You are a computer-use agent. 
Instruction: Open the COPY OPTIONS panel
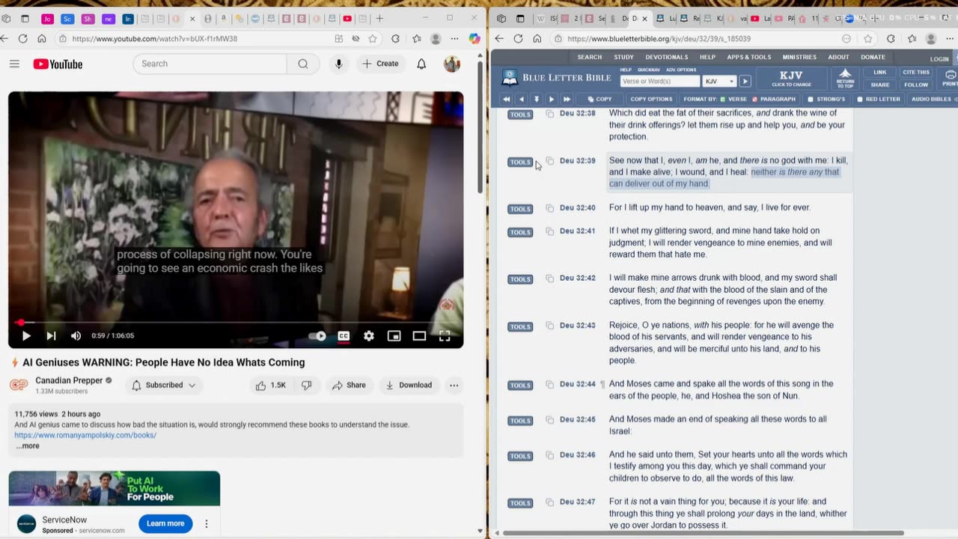click(651, 100)
